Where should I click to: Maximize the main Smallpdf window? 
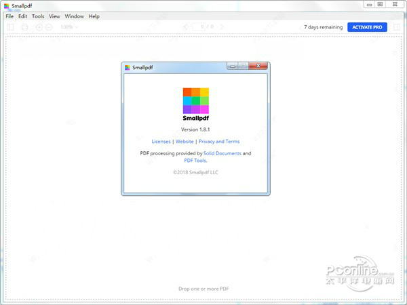click(x=380, y=5)
